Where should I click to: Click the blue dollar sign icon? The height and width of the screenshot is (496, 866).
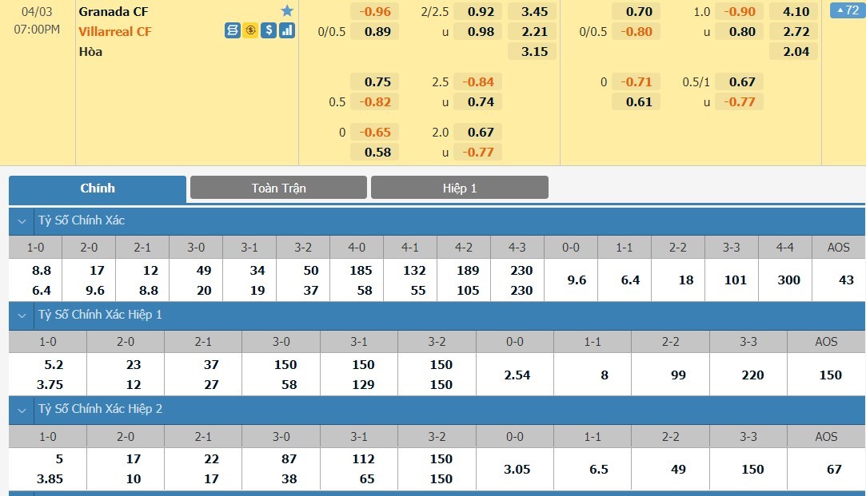pyautogui.click(x=269, y=31)
